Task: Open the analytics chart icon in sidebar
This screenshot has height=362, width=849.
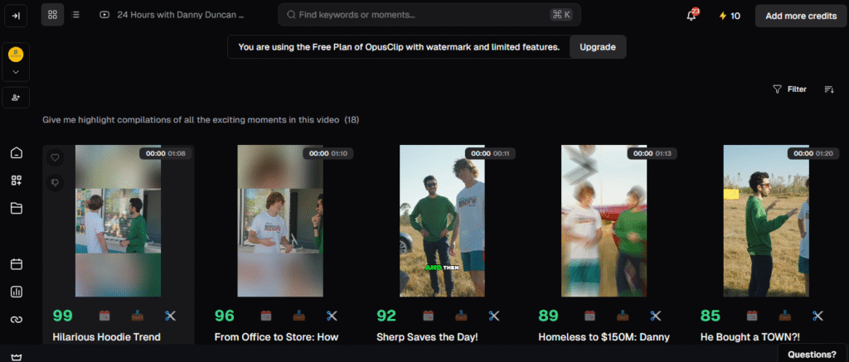Action: 16,292
